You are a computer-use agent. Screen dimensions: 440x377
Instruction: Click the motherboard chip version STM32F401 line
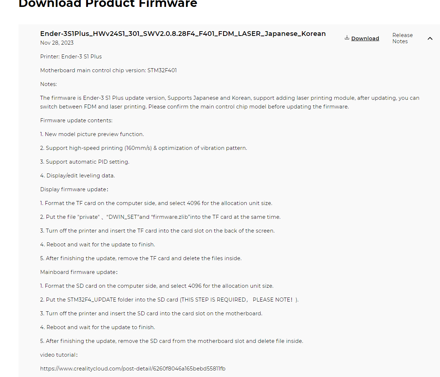coord(108,70)
